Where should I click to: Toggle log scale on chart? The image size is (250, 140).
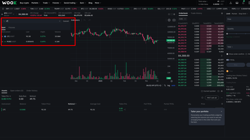click(169, 86)
